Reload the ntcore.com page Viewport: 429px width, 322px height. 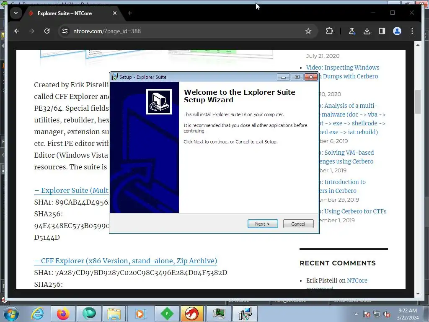tap(47, 31)
